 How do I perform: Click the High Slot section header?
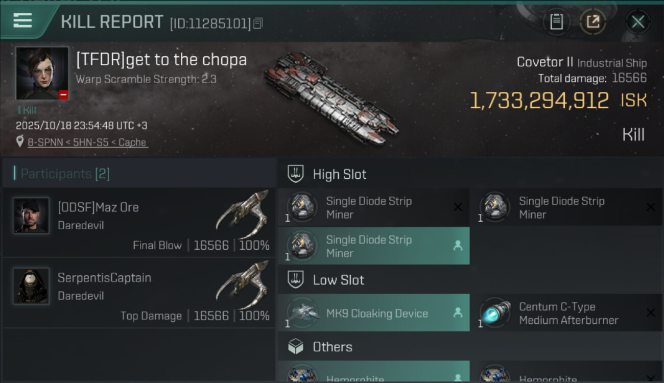click(340, 174)
